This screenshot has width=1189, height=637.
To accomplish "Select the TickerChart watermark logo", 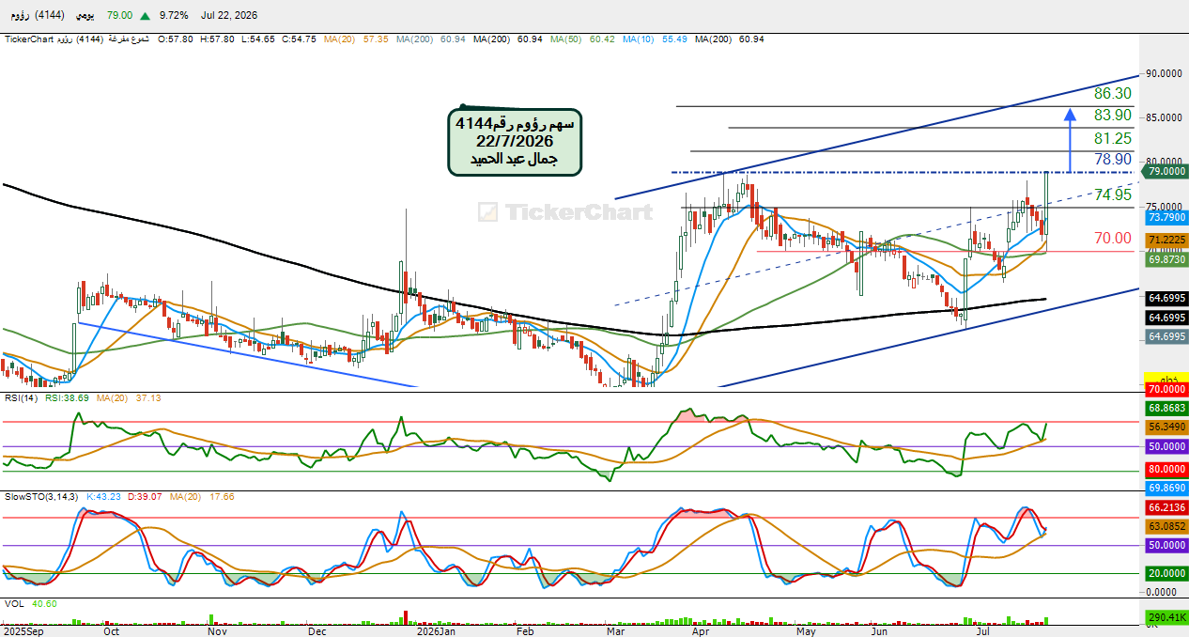I will coord(564,212).
